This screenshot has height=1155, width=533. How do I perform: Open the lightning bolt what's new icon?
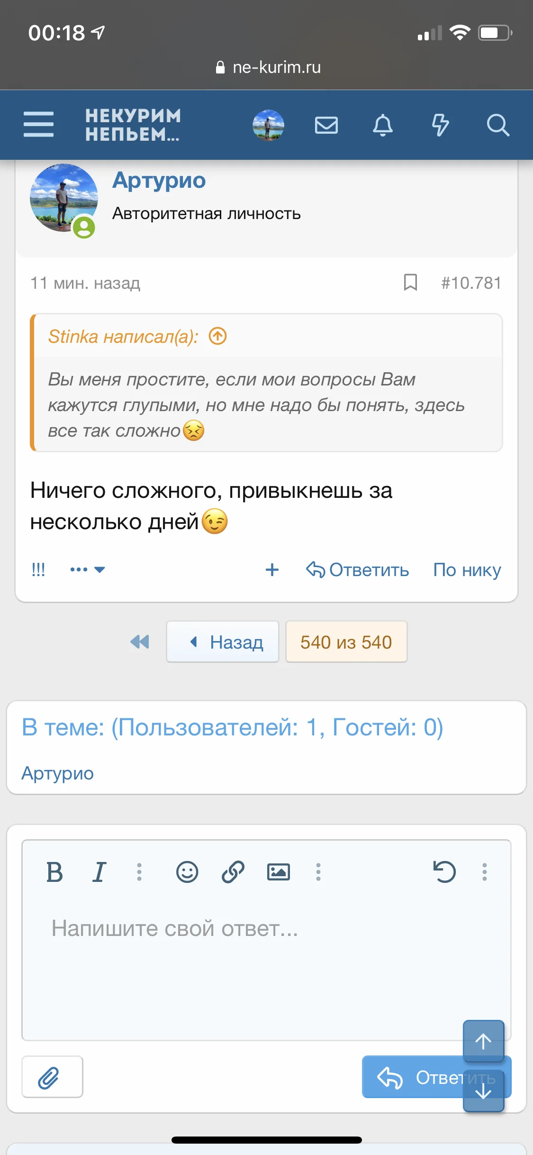[x=440, y=125]
